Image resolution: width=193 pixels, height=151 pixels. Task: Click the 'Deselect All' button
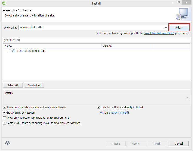(x=34, y=85)
